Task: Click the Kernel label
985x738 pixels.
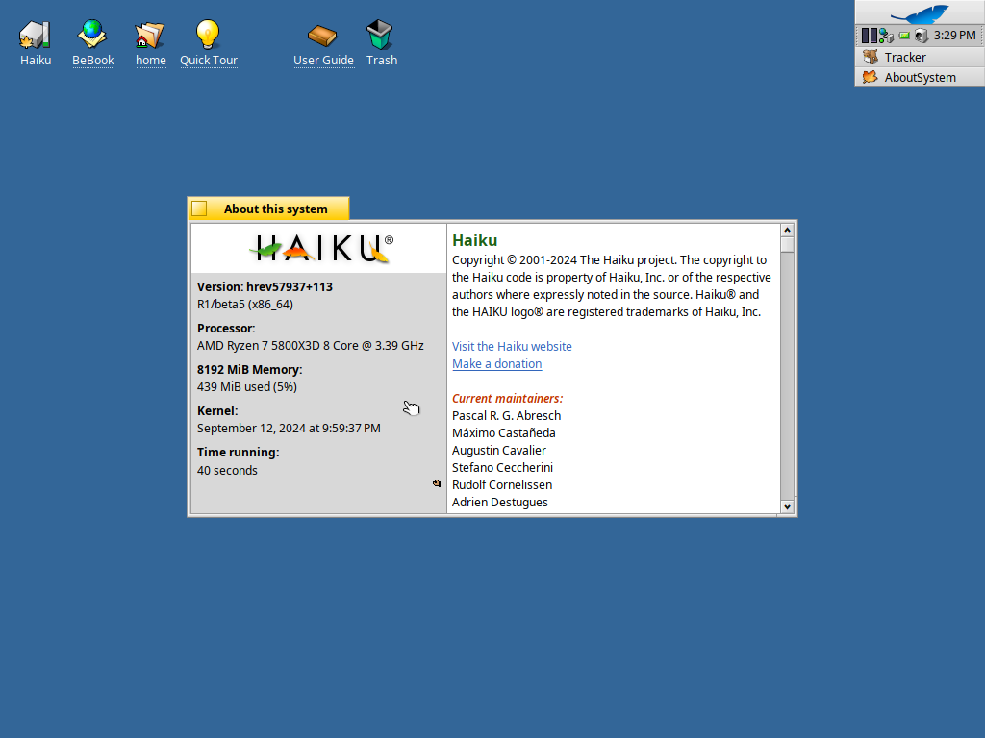Action: (217, 411)
